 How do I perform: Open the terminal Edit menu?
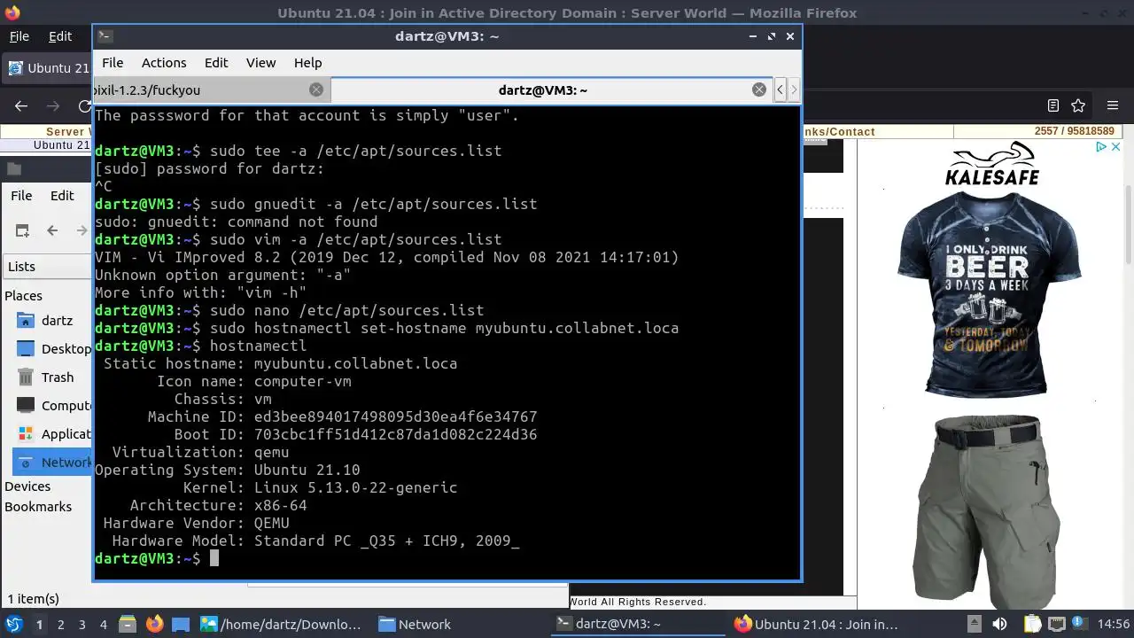tap(216, 63)
